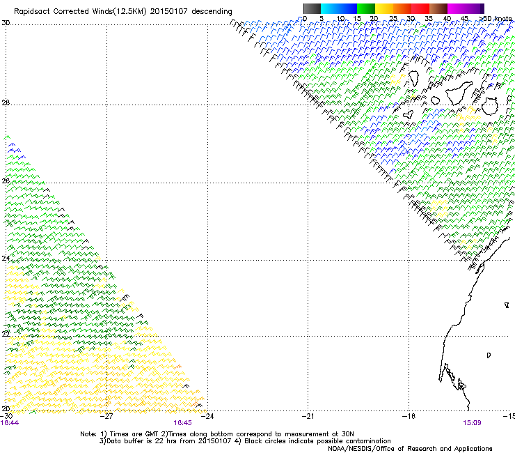Click the '45' tick label under the color bar
This screenshot has width=515, height=453.
coord(464,18)
